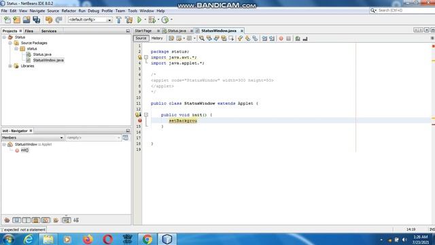
Task: Click the error marker on line 14 gutter
Action: [139, 120]
